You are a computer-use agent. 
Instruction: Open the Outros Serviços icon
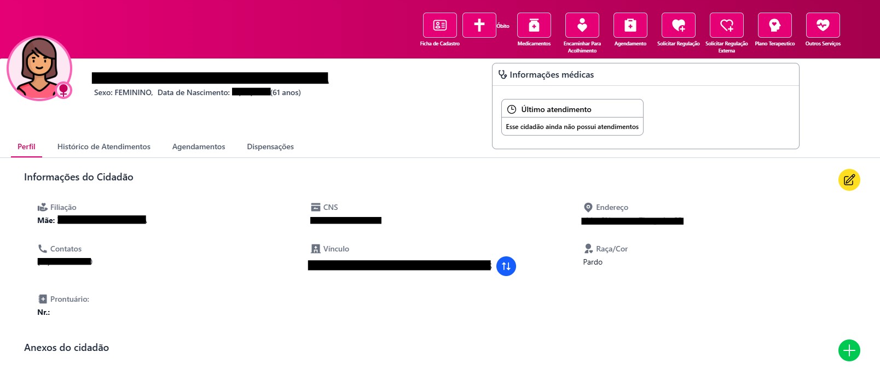823,25
